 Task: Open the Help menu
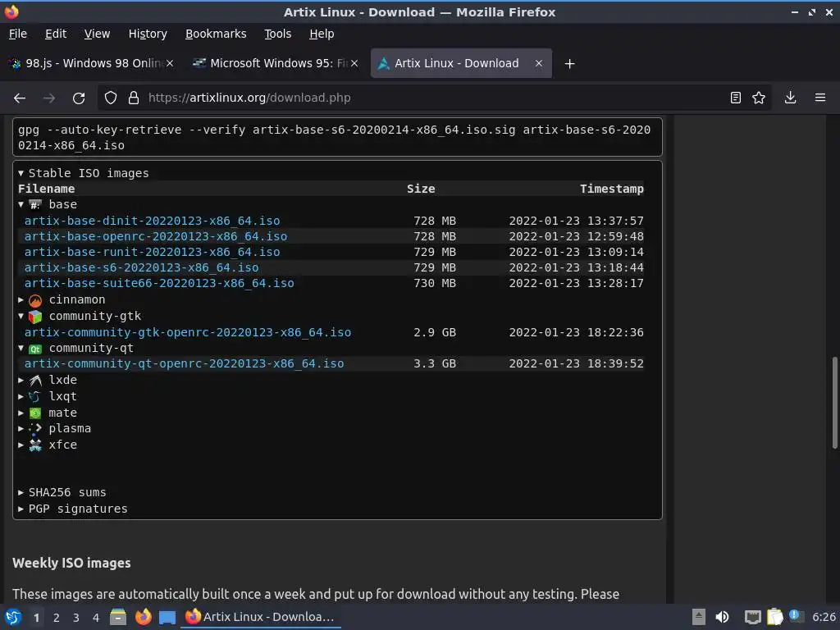(x=322, y=34)
